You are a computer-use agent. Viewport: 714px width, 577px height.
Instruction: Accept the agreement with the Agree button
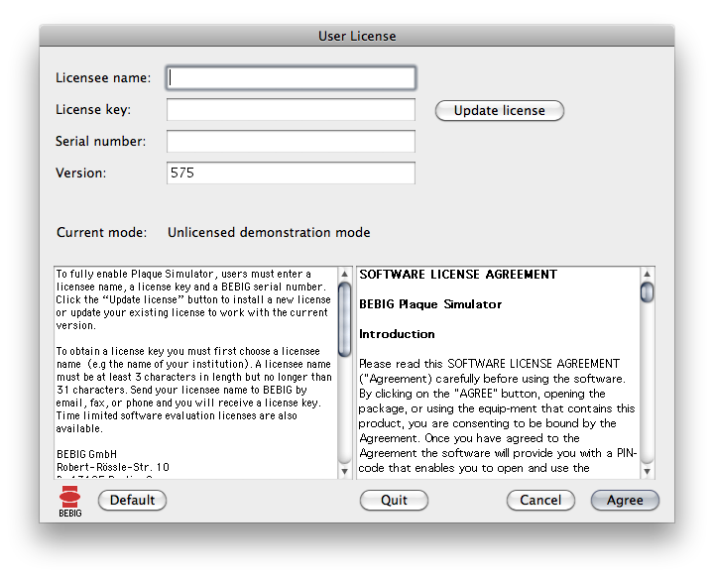625,500
